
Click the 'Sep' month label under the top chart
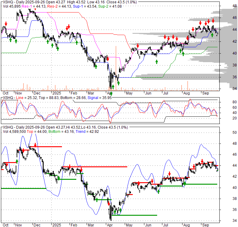point(206,93)
